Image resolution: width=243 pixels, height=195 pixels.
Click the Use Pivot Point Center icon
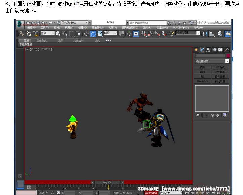point(121,34)
